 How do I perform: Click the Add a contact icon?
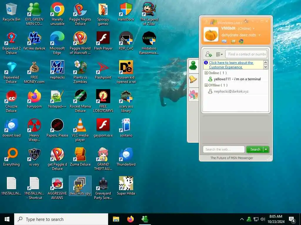(208, 54)
